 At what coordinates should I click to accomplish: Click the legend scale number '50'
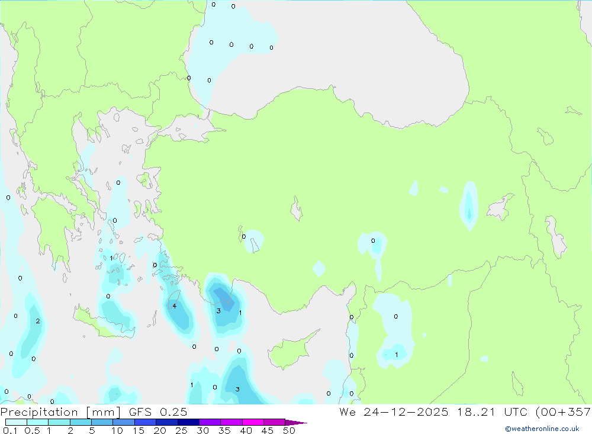pyautogui.click(x=289, y=430)
